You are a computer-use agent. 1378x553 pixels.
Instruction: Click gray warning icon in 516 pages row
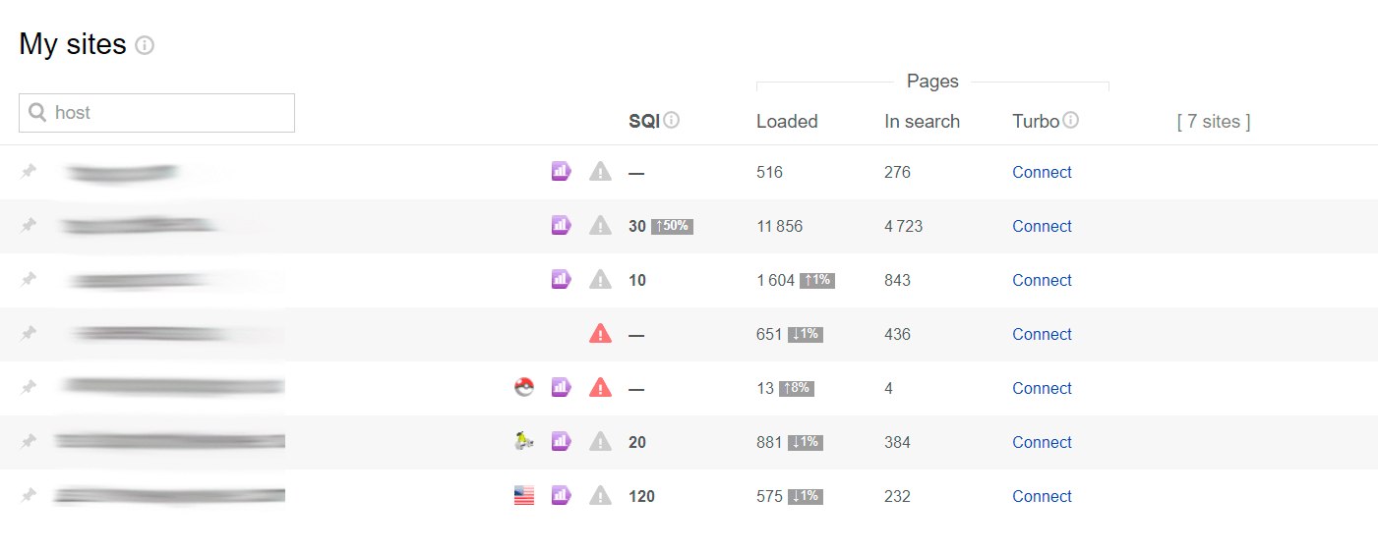coord(600,172)
